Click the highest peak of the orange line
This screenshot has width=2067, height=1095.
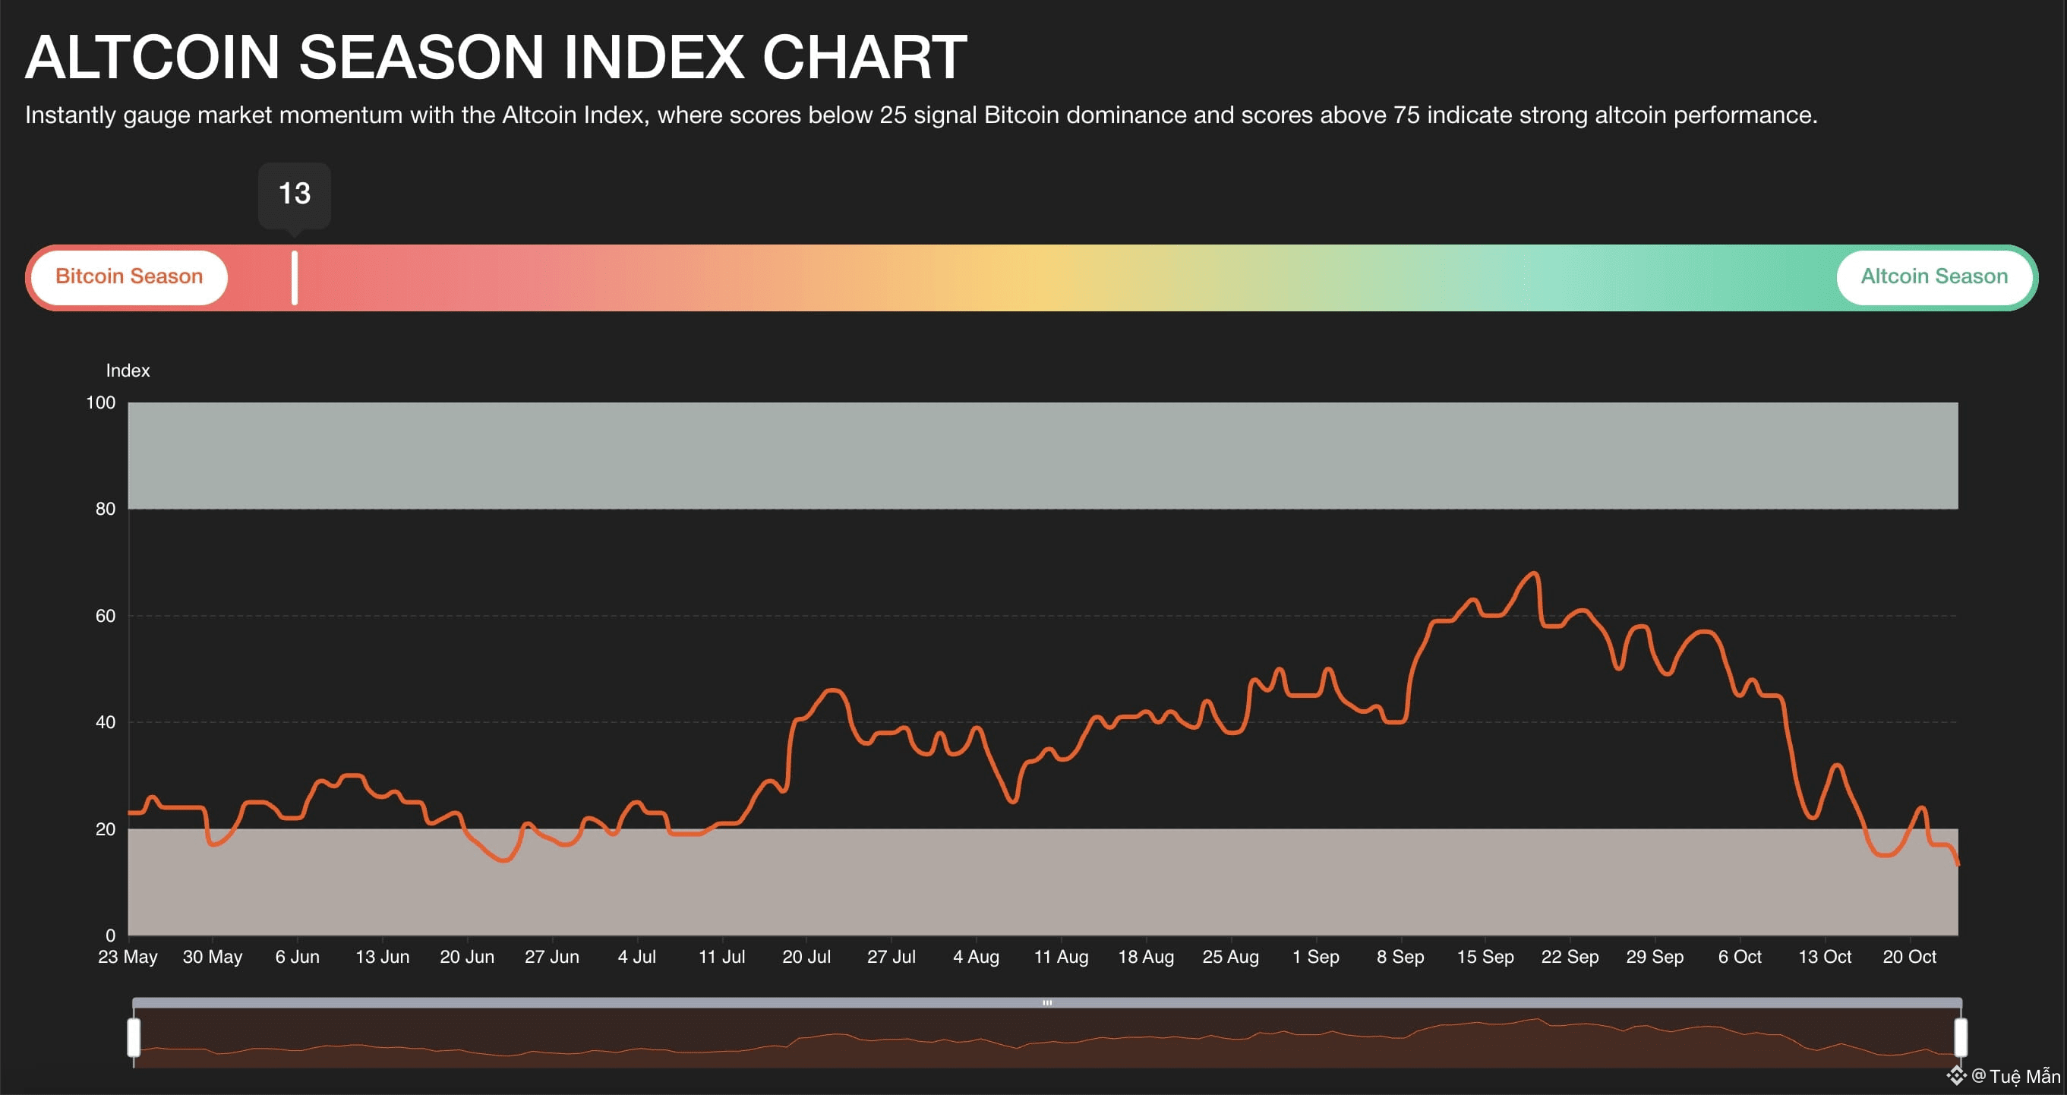tap(1533, 573)
